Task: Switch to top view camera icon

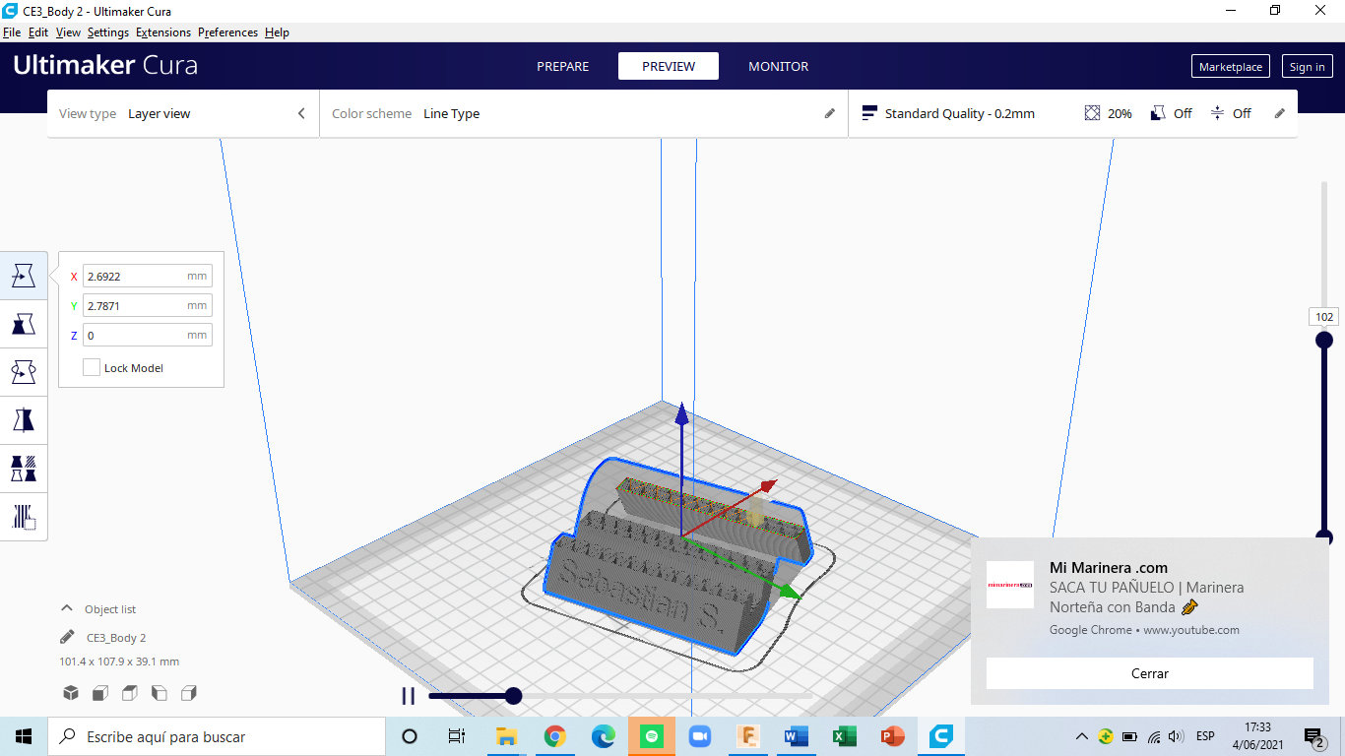Action: pyautogui.click(x=130, y=693)
